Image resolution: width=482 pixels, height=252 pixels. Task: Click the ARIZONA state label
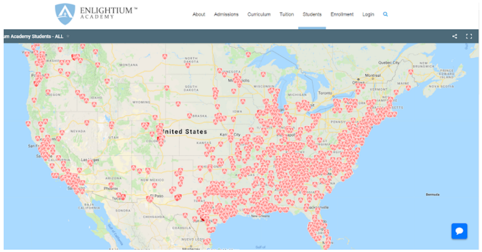click(x=113, y=178)
